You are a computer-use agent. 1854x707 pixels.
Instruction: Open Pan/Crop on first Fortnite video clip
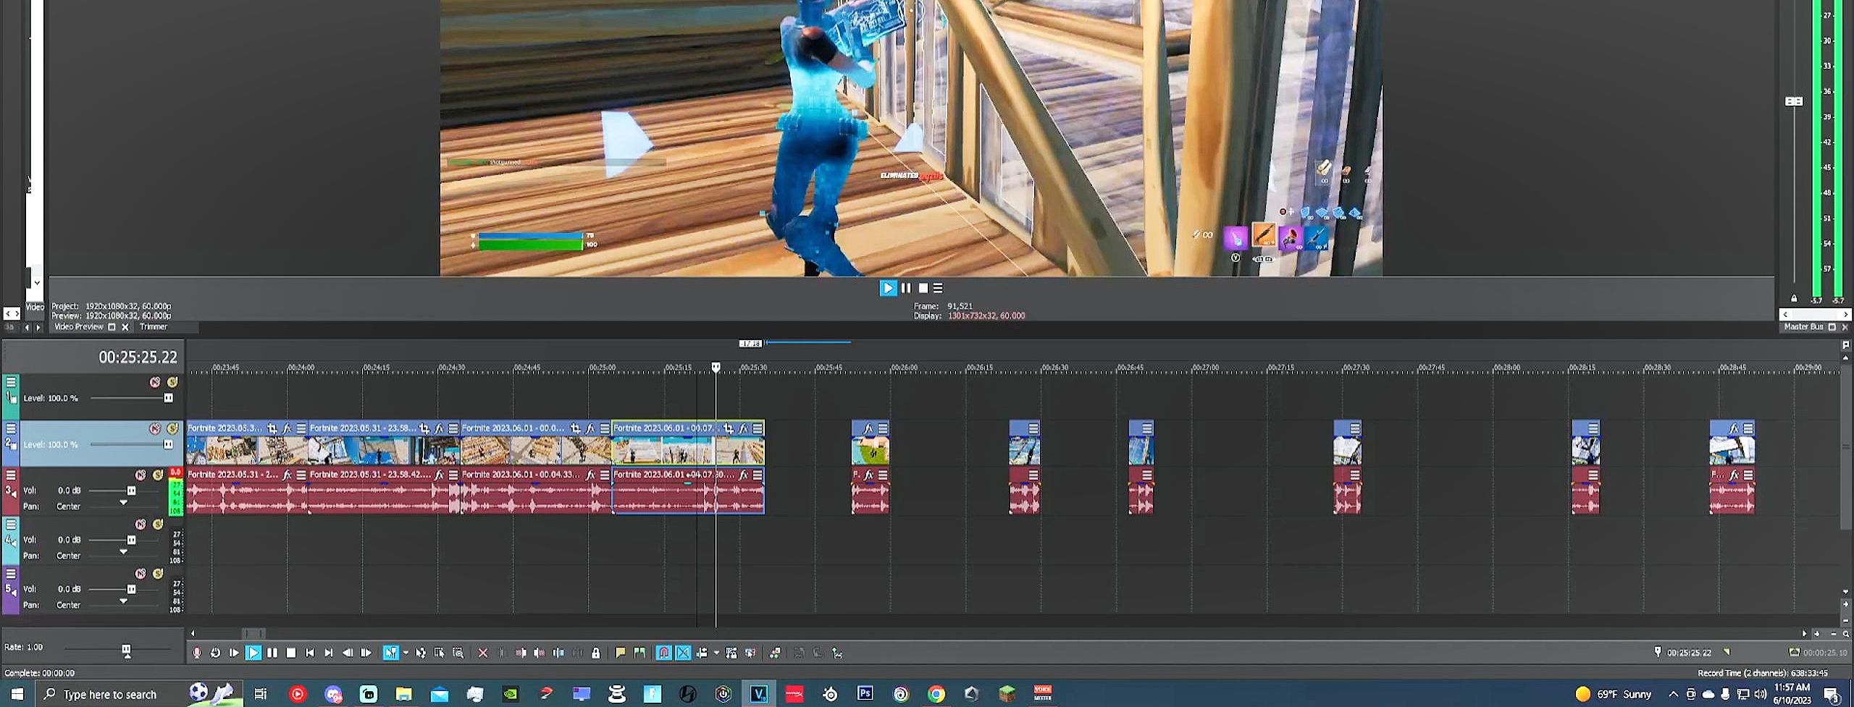click(272, 428)
